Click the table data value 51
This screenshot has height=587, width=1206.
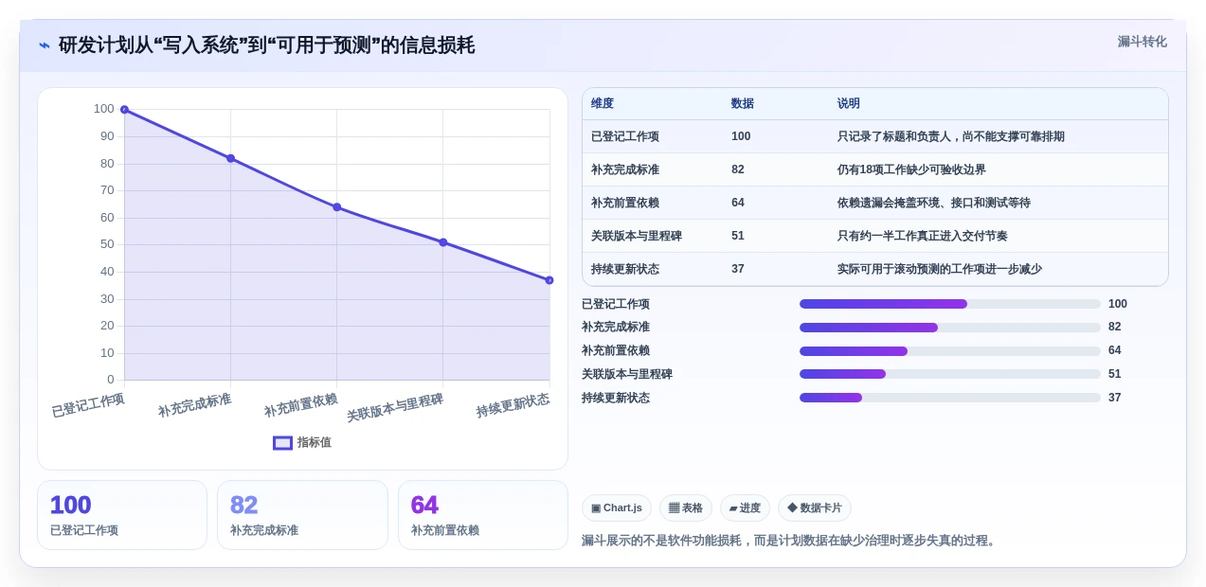click(x=738, y=236)
